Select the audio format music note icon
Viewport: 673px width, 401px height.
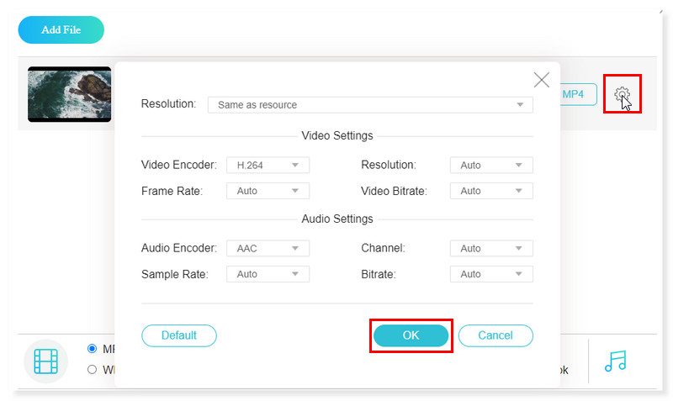click(x=616, y=361)
